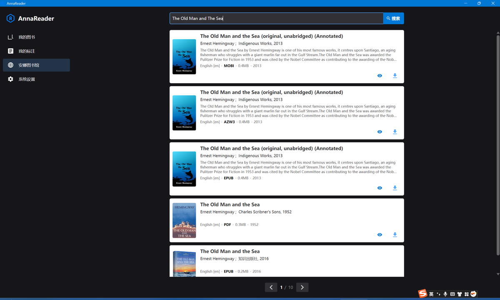The height and width of the screenshot is (300, 500).
Task: Click the AZW3 result's book cover thumbnail
Action: pyautogui.click(x=184, y=113)
